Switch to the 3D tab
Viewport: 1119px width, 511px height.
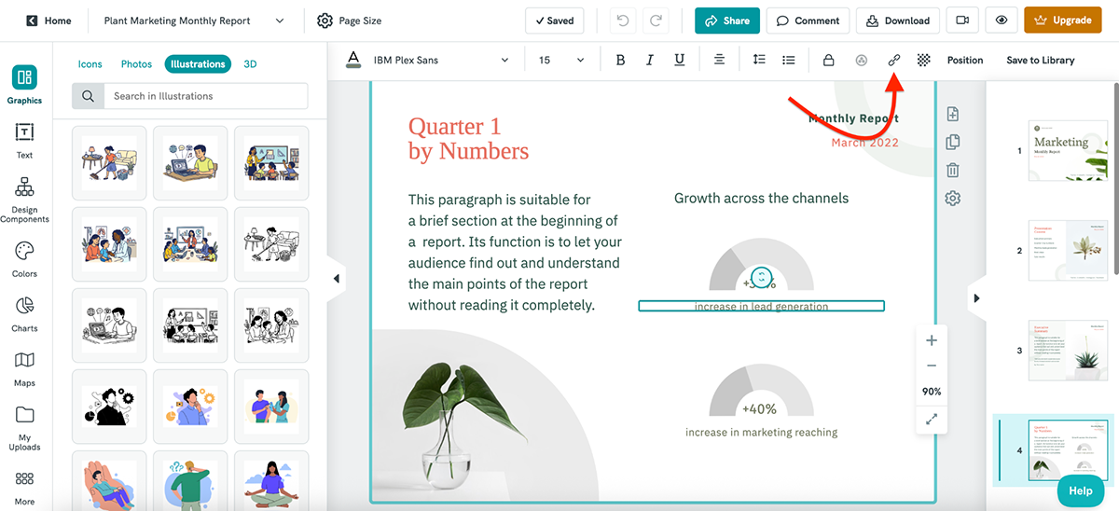click(x=250, y=64)
